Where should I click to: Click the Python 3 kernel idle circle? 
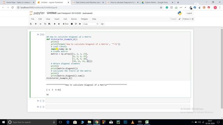[193, 19]
